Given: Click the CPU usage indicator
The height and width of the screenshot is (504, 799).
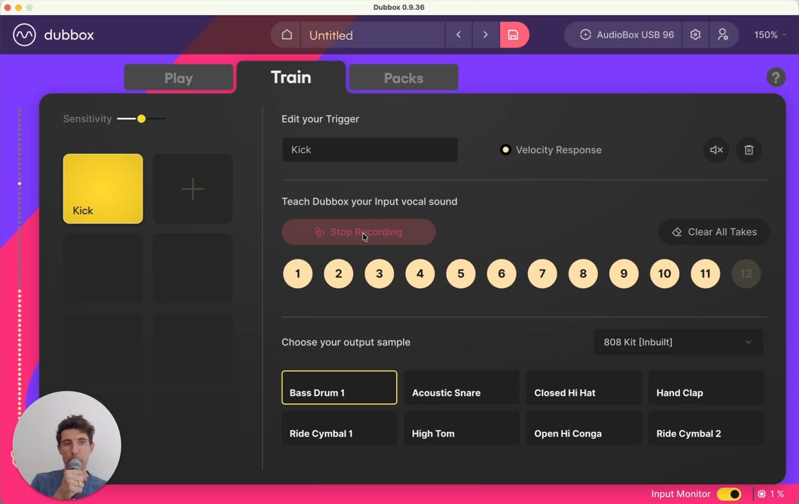Looking at the screenshot, I should click(x=771, y=494).
